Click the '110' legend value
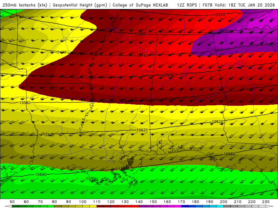 click(97, 202)
